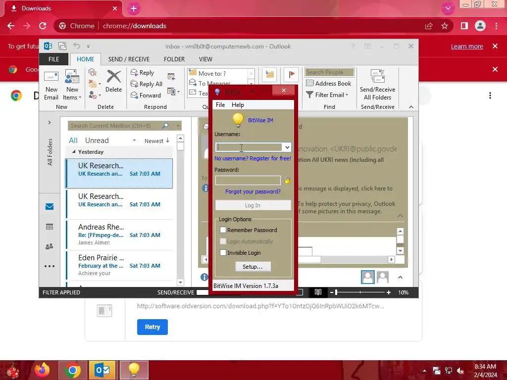Expand the People pane chevron
The height and width of the screenshot is (380, 507).
pos(400,277)
